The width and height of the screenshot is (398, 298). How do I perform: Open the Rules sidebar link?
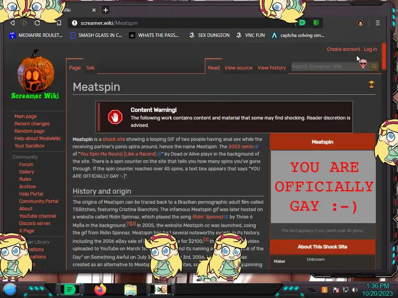[x=25, y=179]
